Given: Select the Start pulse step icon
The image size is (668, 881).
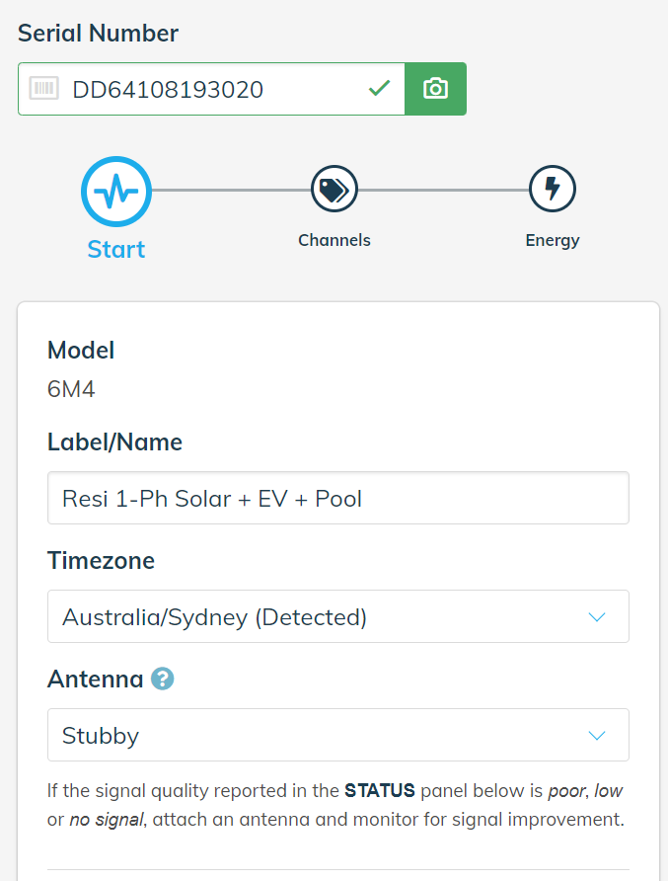Looking at the screenshot, I should pyautogui.click(x=116, y=191).
